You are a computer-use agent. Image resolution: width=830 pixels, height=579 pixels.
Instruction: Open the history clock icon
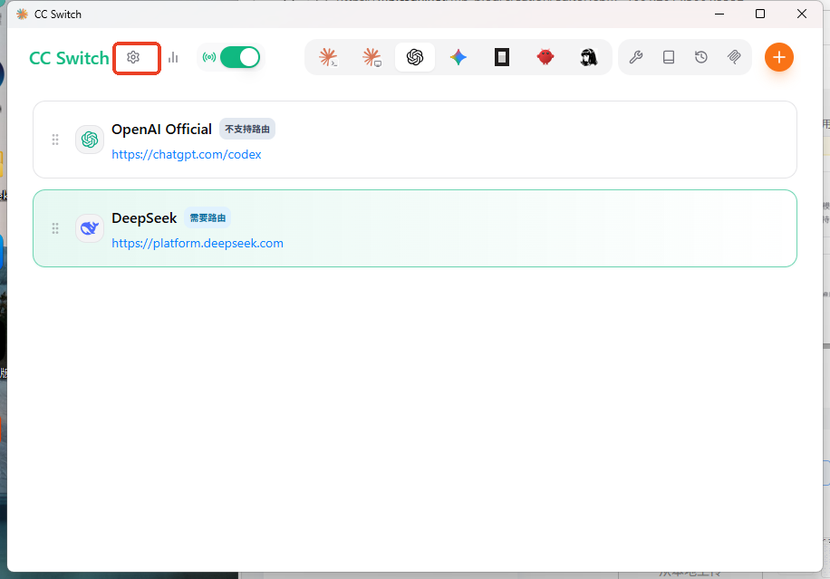pyautogui.click(x=701, y=57)
